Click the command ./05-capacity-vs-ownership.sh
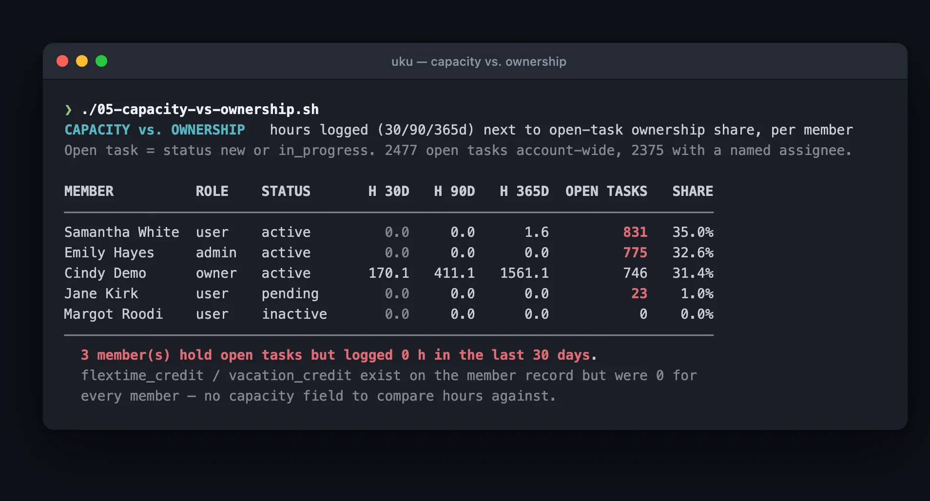 [x=200, y=110]
